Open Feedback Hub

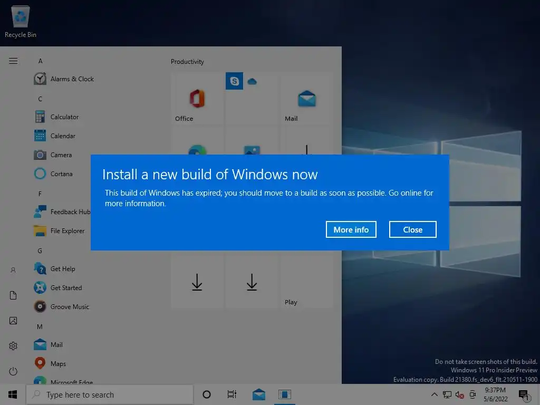tap(62, 212)
